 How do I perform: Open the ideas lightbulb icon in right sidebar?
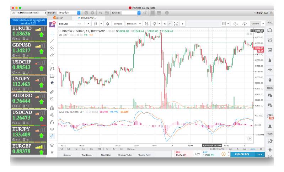[x=270, y=80]
